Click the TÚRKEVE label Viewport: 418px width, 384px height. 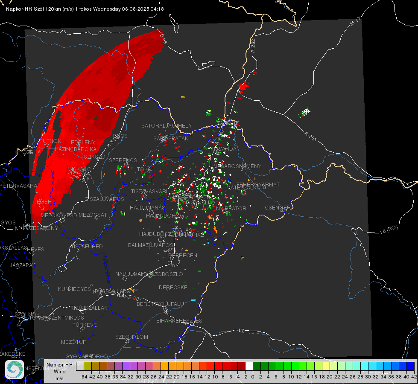click(x=85, y=325)
